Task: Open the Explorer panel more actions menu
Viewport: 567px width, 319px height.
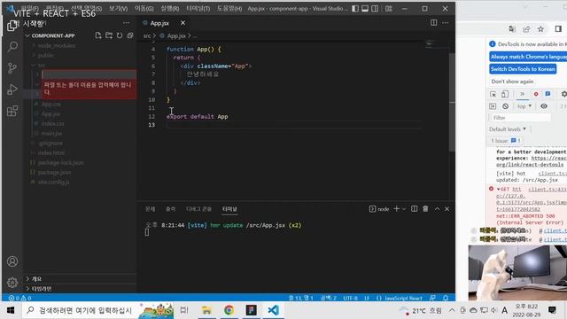Action: click(126, 23)
